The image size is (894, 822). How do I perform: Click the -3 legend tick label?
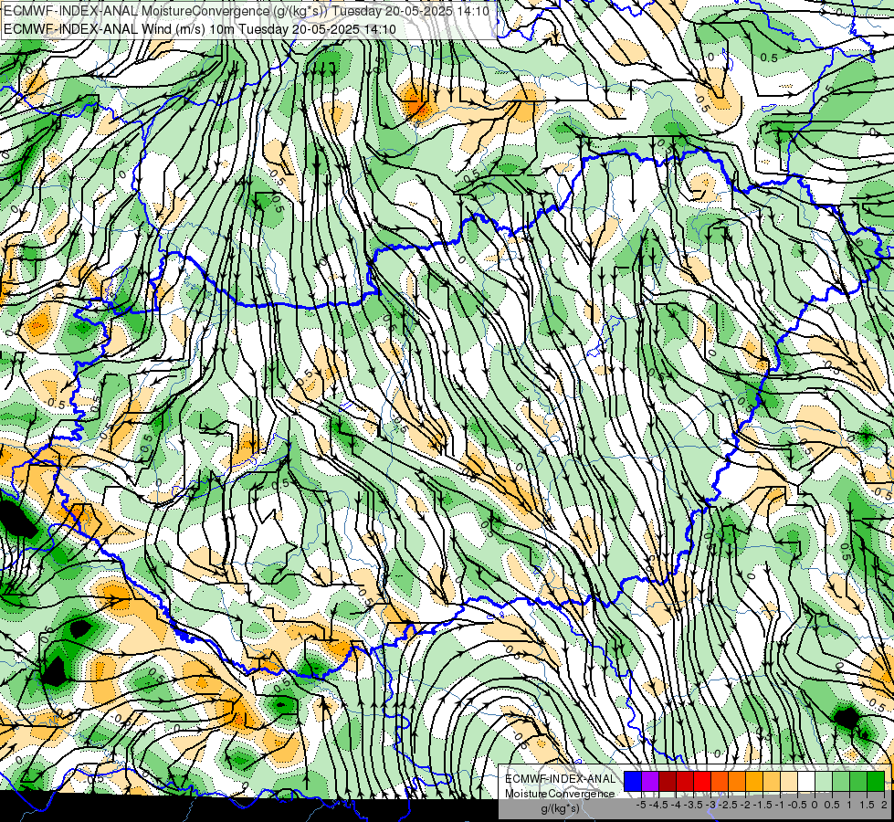click(x=710, y=805)
